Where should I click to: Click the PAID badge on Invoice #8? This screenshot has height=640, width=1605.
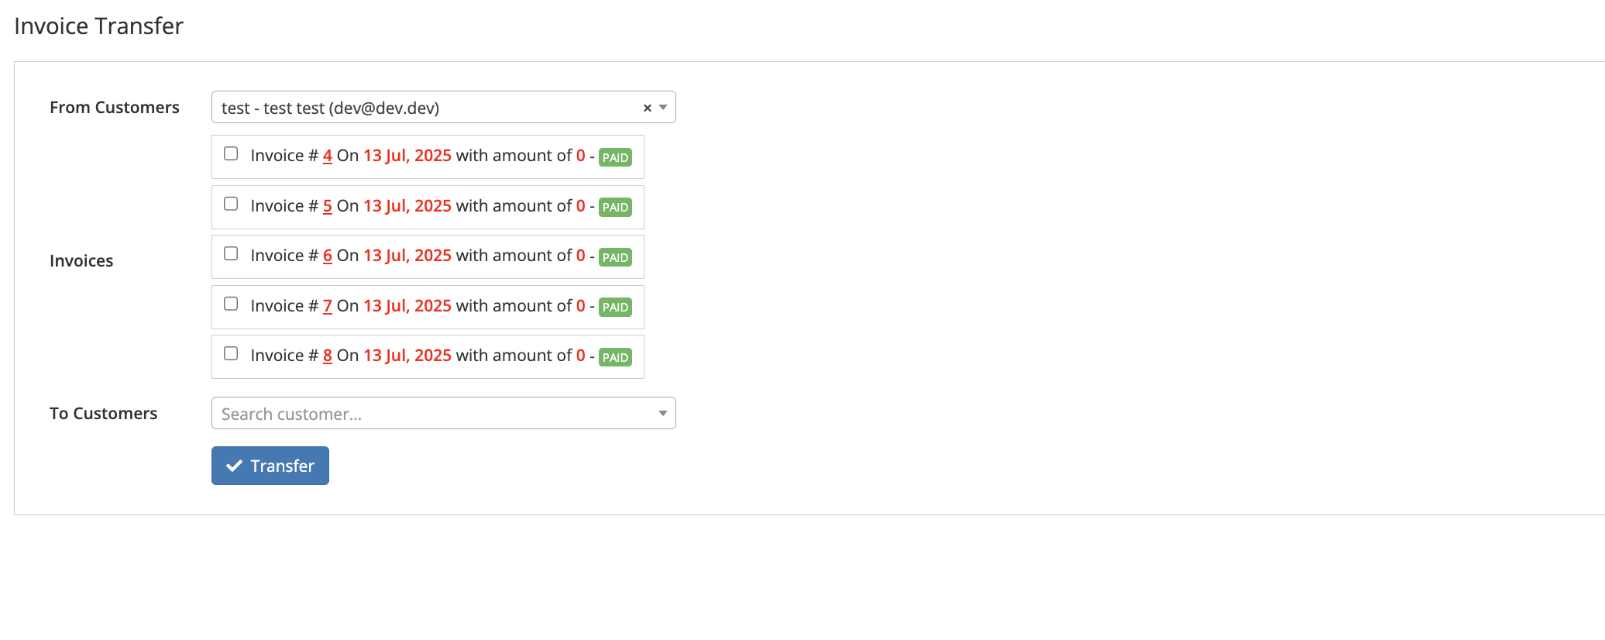(615, 357)
